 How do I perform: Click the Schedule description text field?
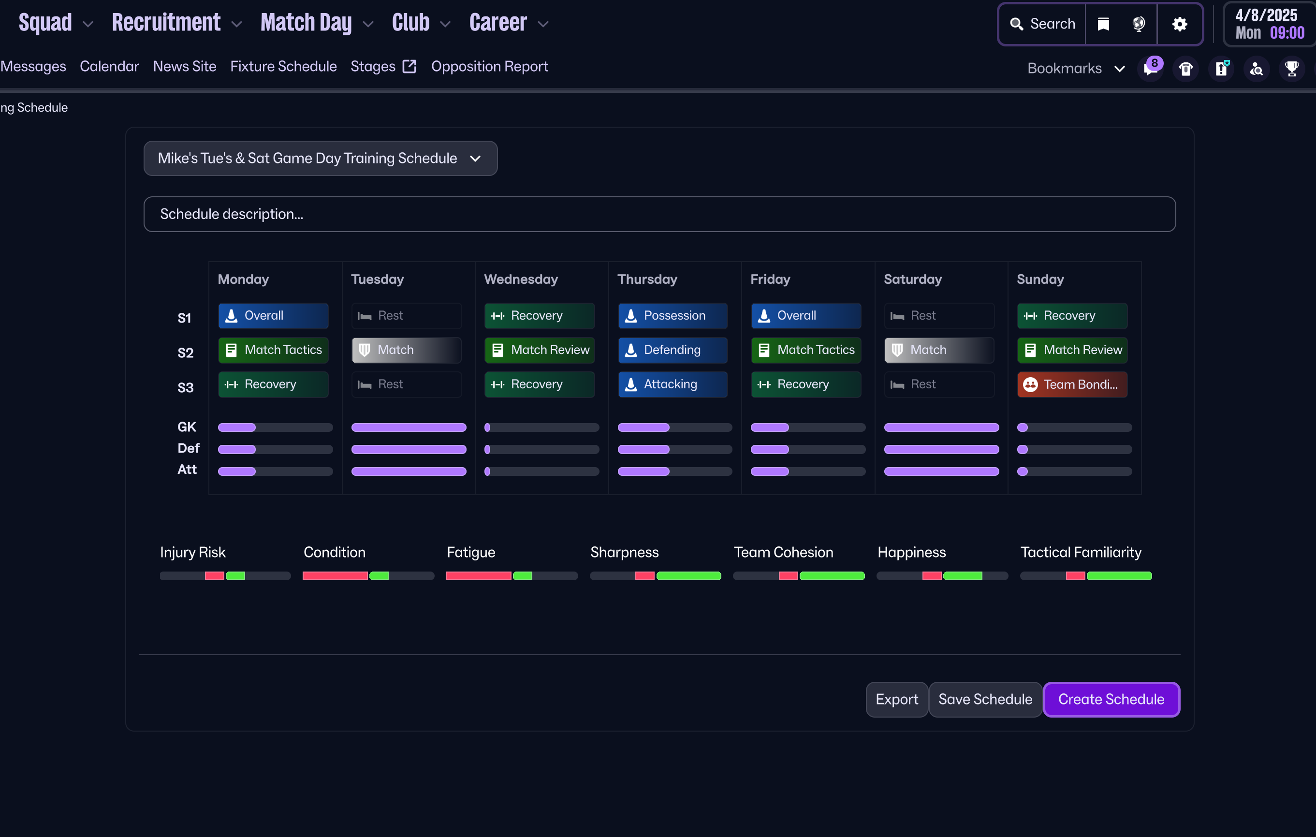click(659, 214)
